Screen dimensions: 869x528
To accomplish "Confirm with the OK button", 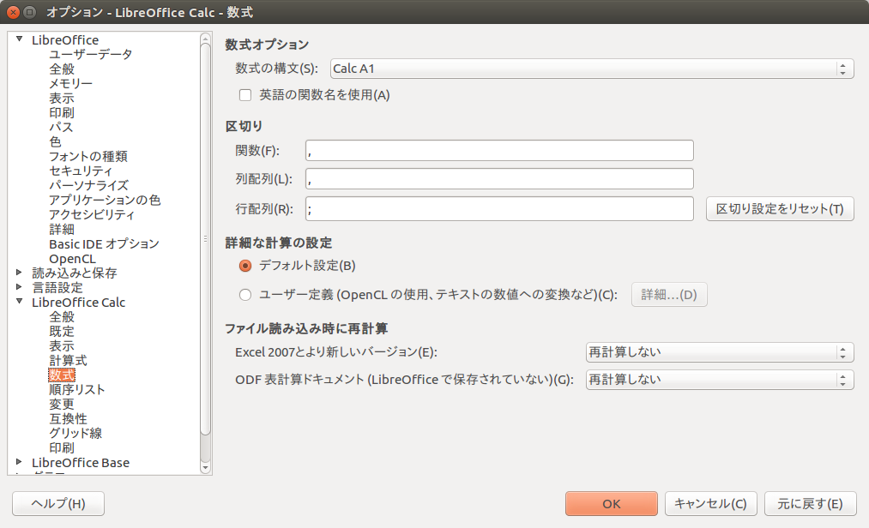I will pos(612,504).
